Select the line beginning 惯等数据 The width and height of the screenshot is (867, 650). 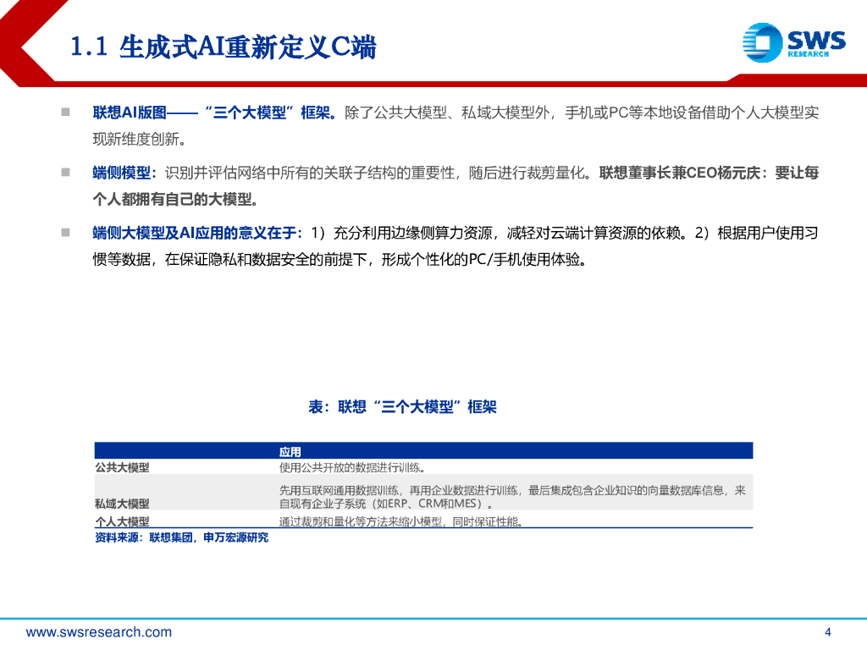(340, 259)
